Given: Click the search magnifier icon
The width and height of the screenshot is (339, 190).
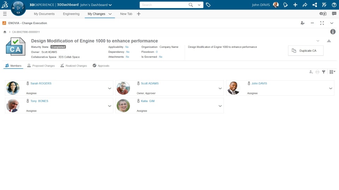Looking at the screenshot, I should click(191, 5).
